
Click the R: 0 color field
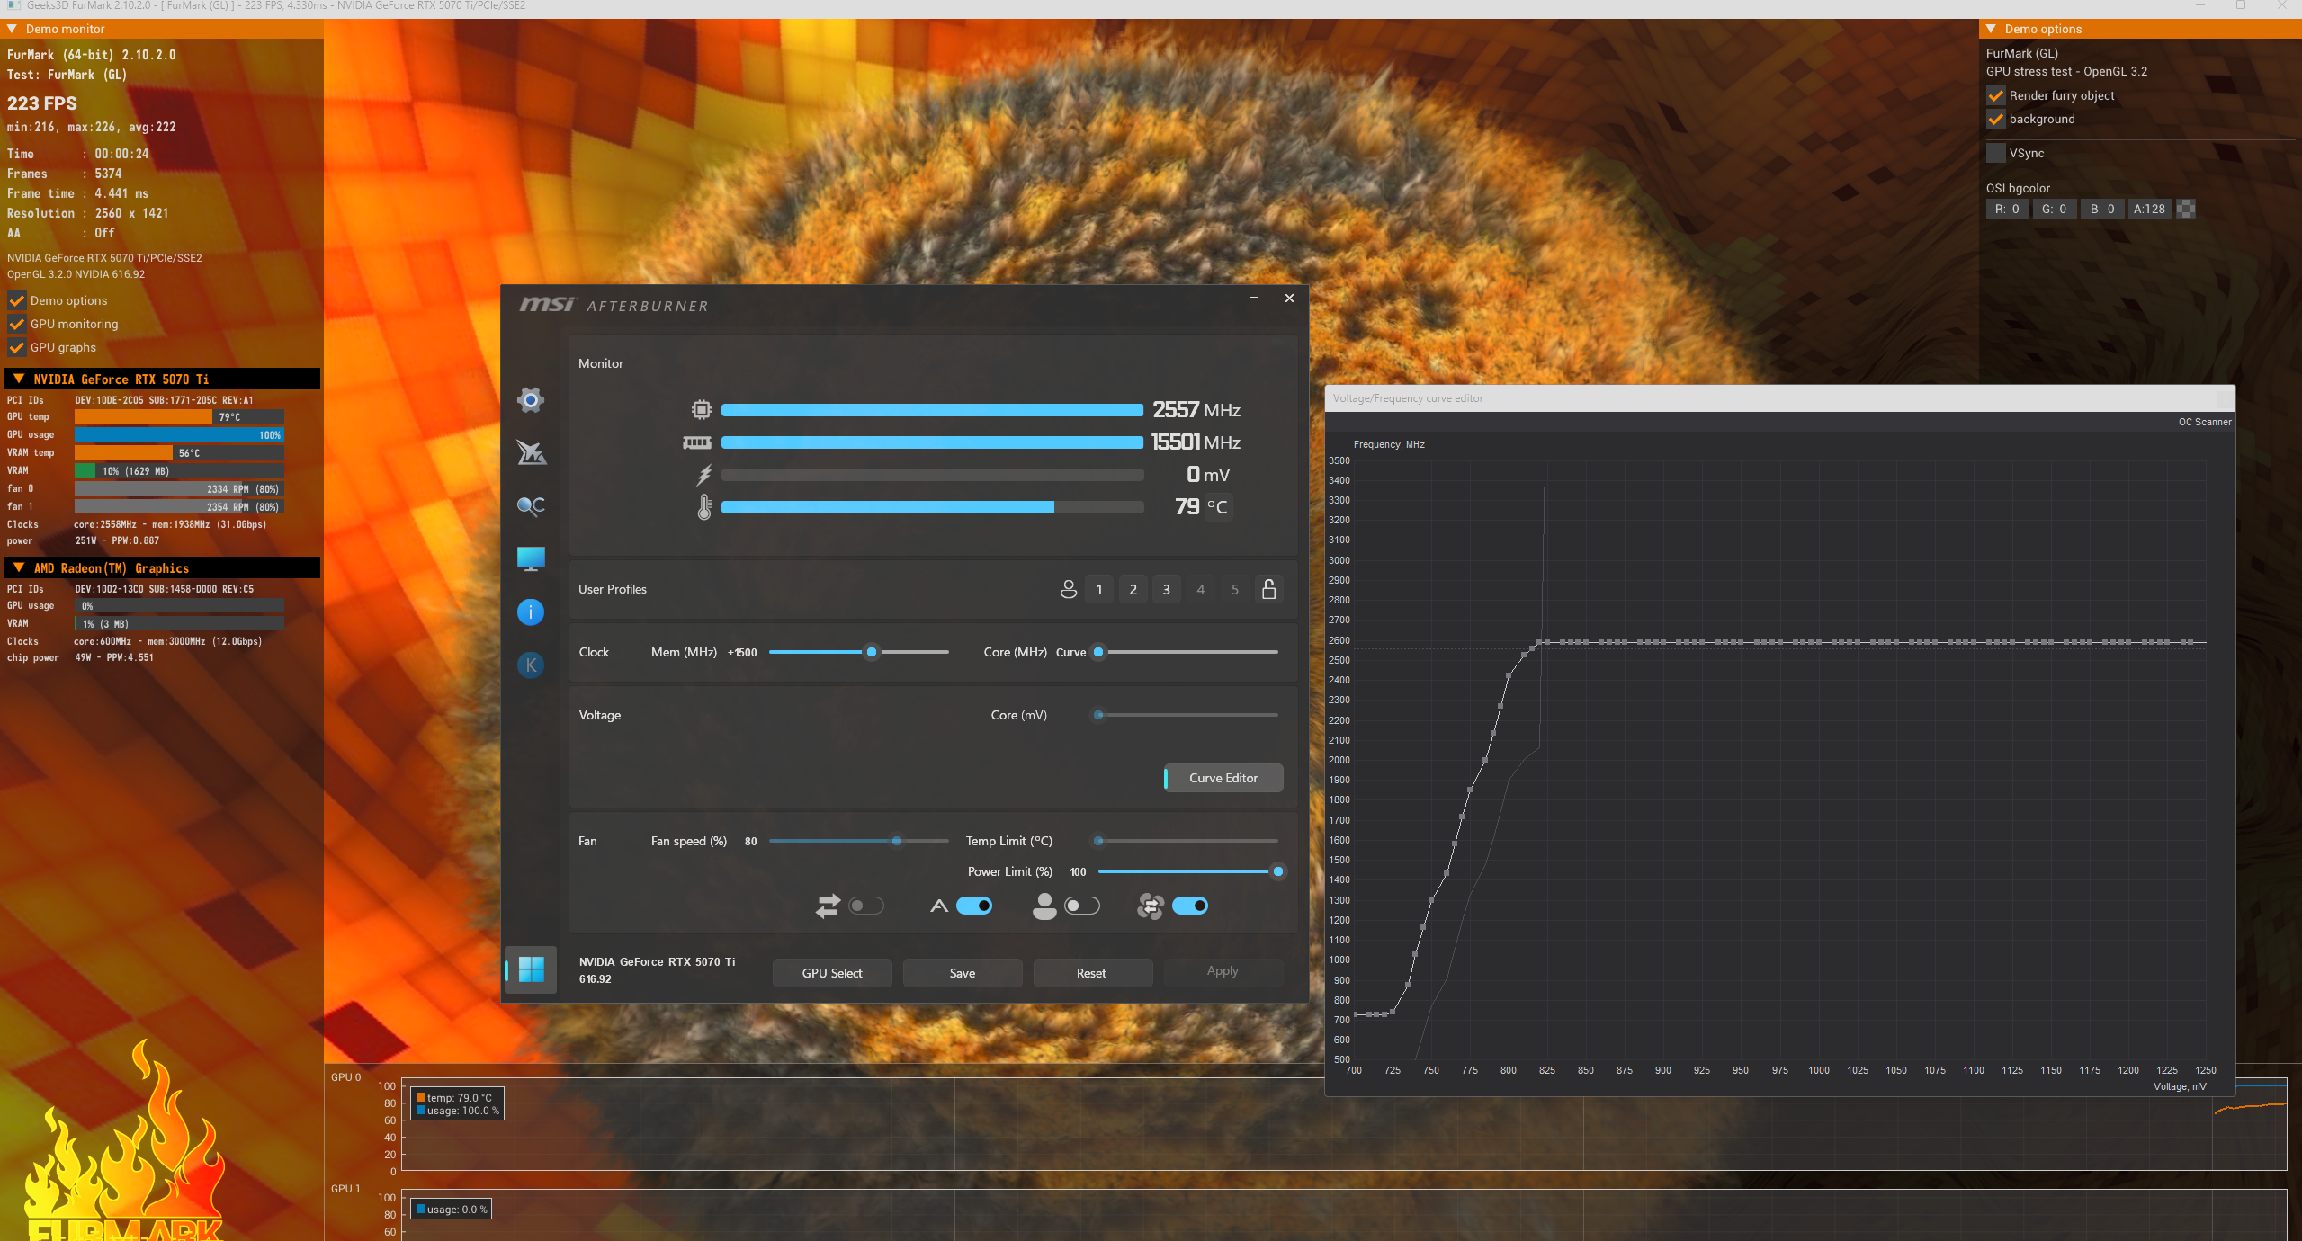2007,209
